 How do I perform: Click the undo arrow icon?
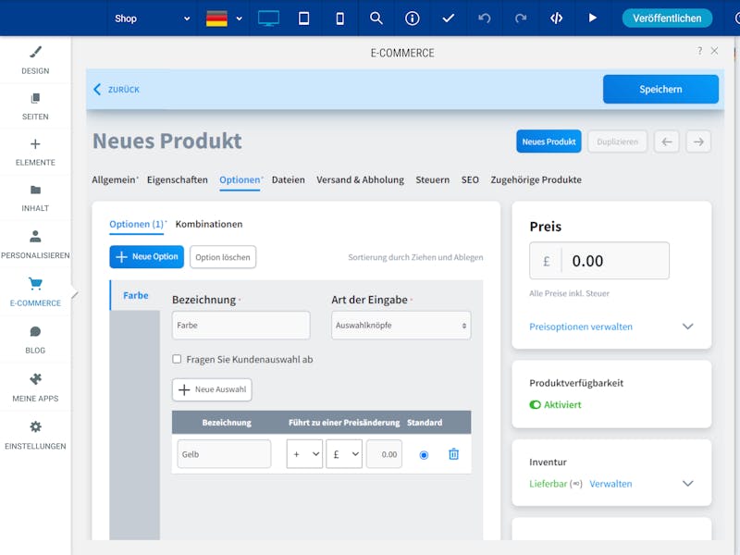click(x=485, y=18)
